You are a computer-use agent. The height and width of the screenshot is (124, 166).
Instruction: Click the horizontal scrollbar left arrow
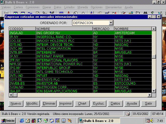11,95
